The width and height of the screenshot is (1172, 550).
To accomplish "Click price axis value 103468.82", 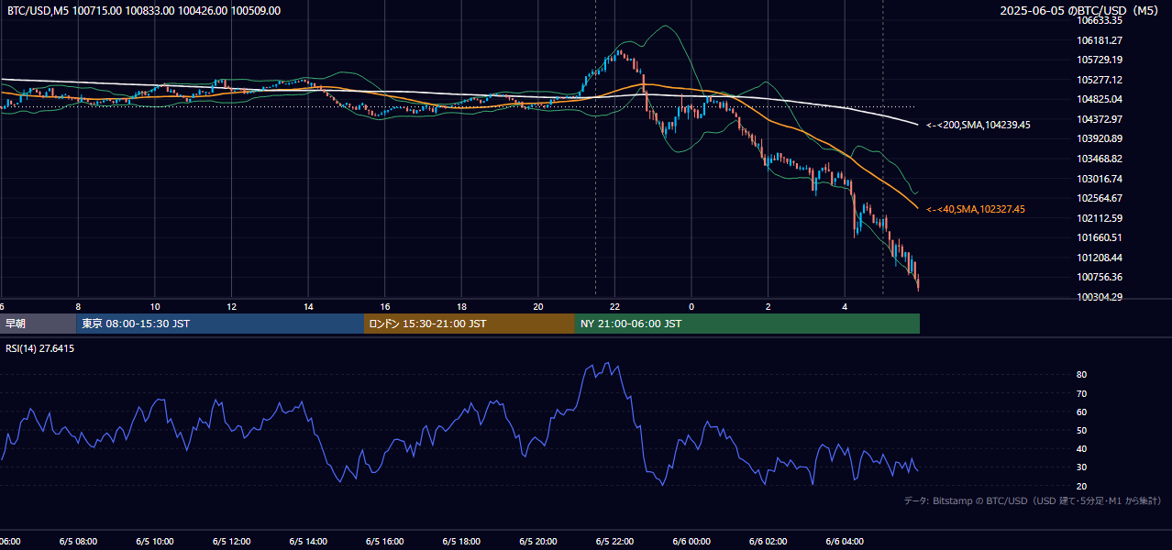I will pos(1100,159).
